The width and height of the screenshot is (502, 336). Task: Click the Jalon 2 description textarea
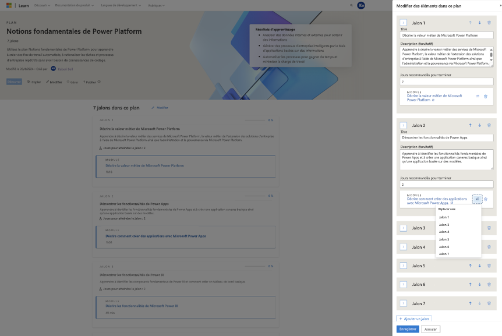click(446, 160)
